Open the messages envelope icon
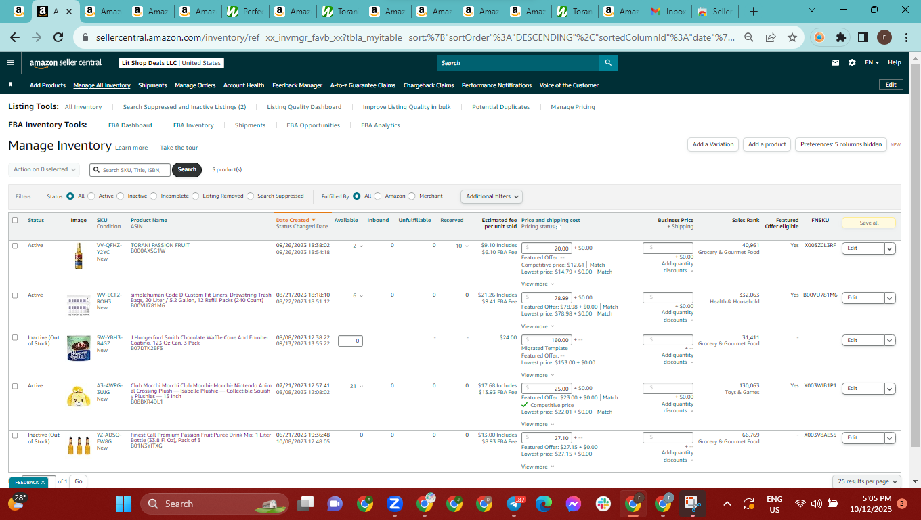This screenshot has height=520, width=921. (x=835, y=62)
